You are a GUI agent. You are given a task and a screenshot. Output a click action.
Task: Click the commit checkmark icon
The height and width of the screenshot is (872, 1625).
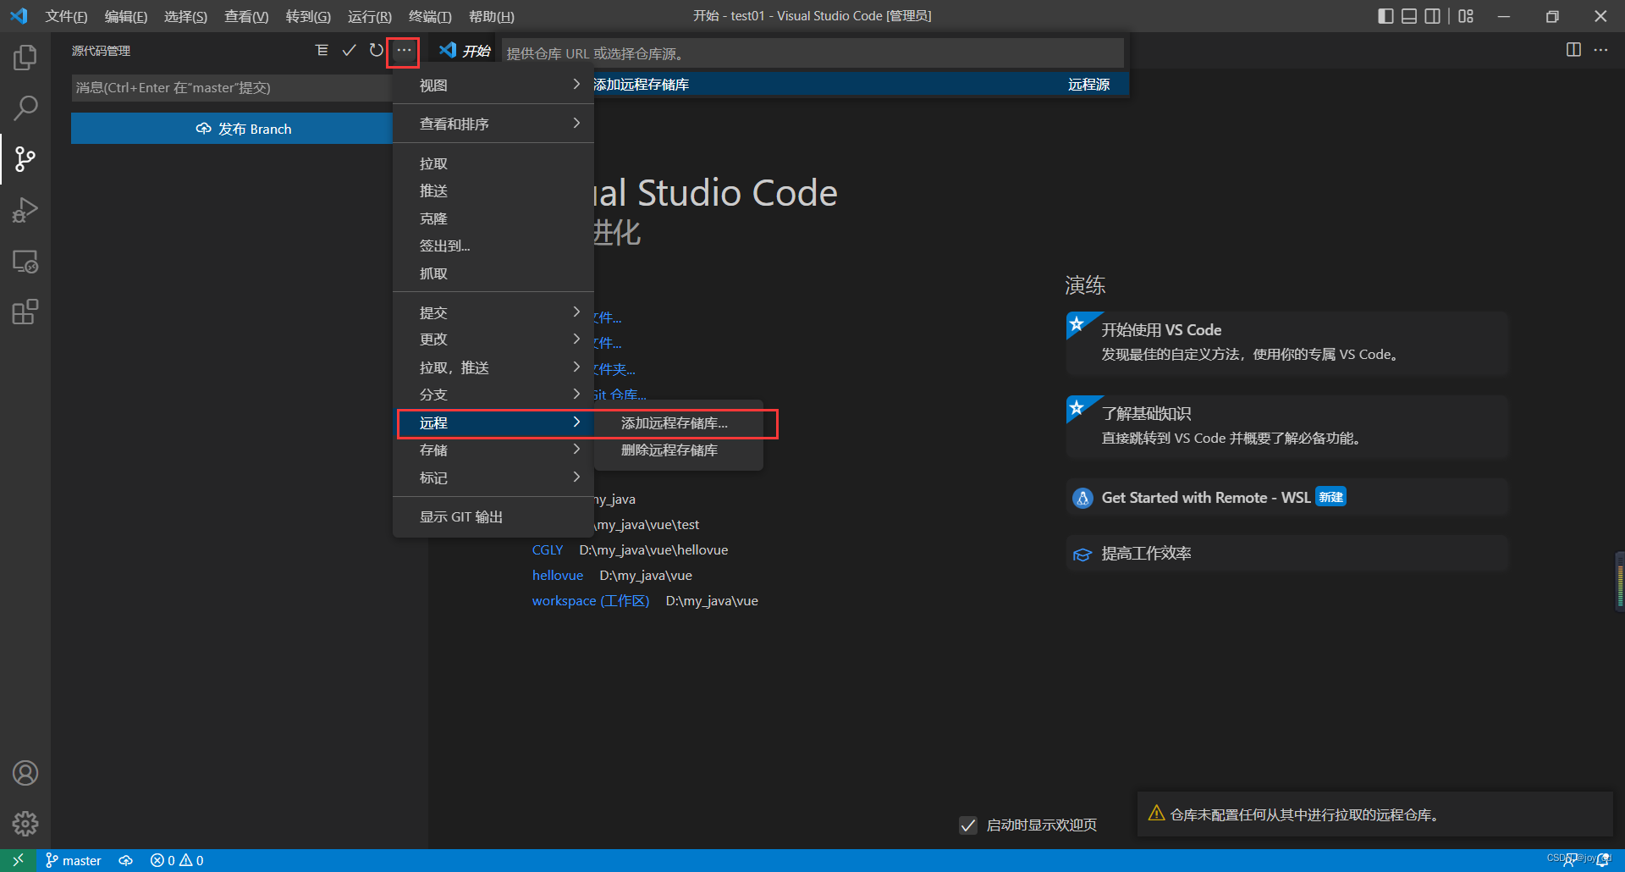point(349,51)
